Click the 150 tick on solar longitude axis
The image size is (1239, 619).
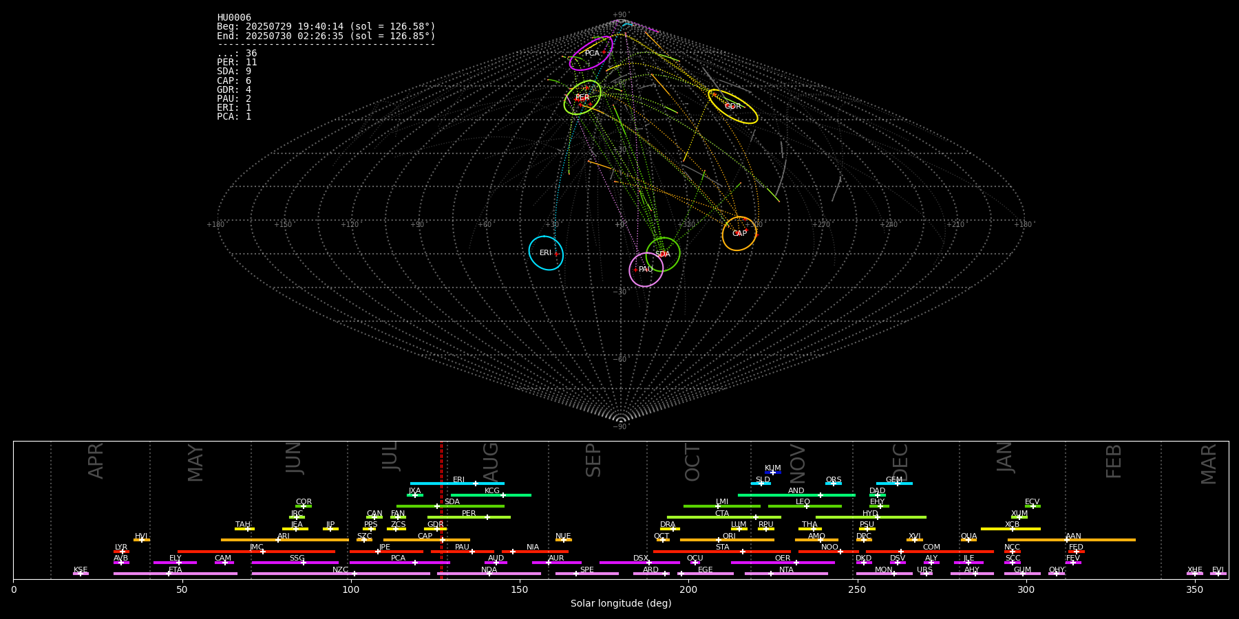click(520, 589)
